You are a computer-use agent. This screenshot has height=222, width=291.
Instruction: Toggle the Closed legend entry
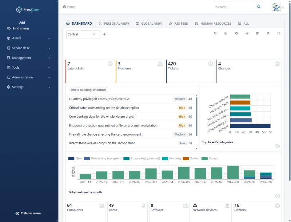[210, 158]
